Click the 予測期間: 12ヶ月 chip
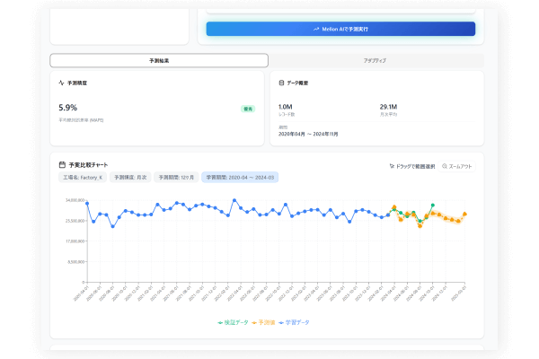The image size is (539, 359). coord(176,178)
